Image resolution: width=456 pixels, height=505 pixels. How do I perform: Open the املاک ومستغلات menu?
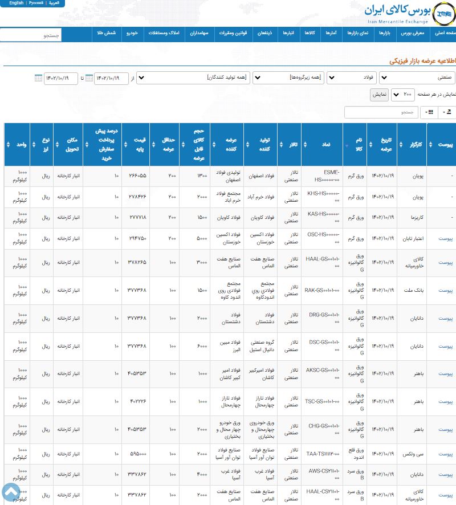coord(164,33)
